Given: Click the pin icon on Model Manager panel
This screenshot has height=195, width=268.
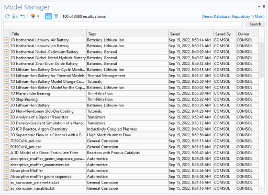Looking at the screenshot, I should tap(264, 7).
